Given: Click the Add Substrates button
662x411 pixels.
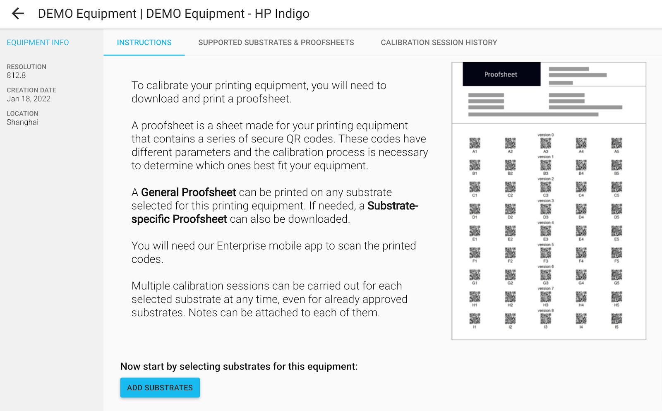Looking at the screenshot, I should pos(160,387).
